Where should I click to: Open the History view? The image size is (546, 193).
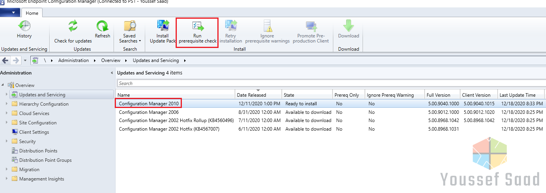(x=24, y=30)
